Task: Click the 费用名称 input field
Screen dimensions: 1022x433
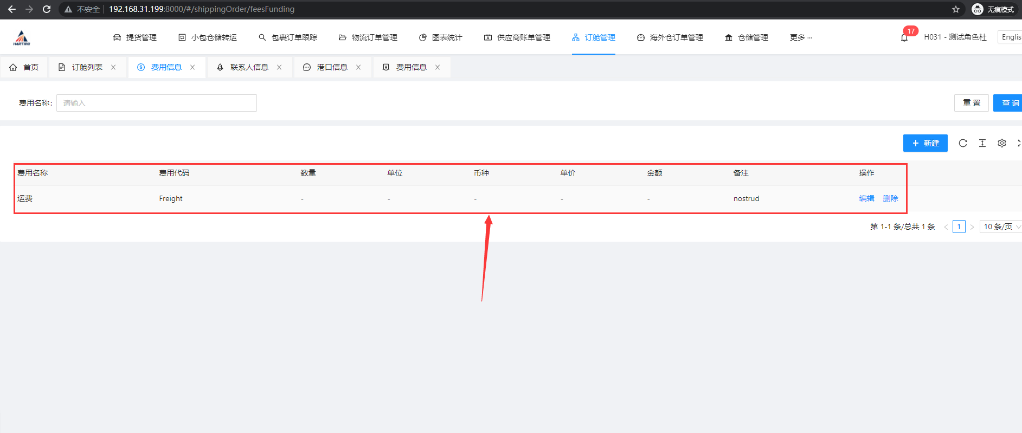Action: click(157, 103)
